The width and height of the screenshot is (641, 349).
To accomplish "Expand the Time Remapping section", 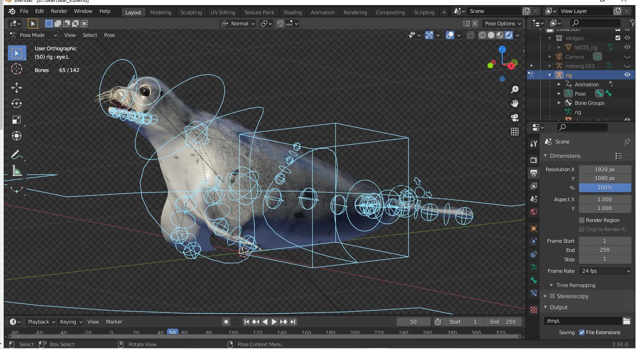I will [575, 285].
